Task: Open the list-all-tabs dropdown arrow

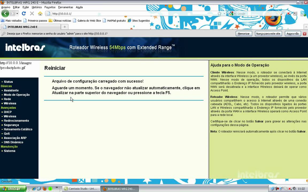Action: click(306, 27)
